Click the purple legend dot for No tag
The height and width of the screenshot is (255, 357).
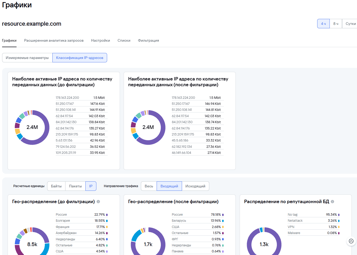(x=339, y=215)
